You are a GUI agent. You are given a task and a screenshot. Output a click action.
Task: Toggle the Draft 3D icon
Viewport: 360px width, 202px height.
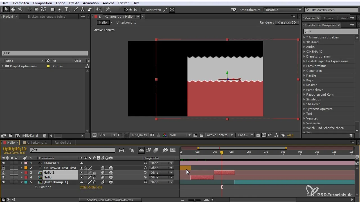point(131,150)
